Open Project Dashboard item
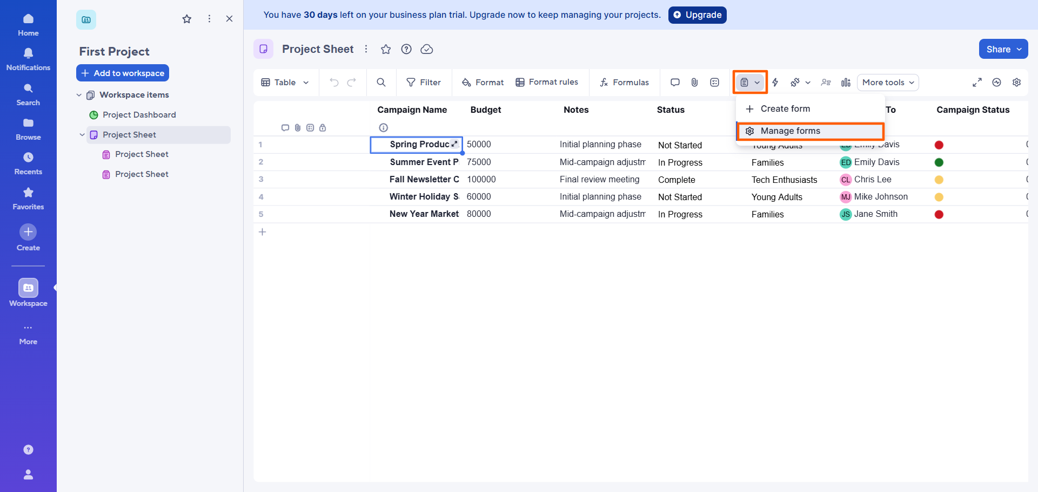This screenshot has height=492, width=1038. 139,115
